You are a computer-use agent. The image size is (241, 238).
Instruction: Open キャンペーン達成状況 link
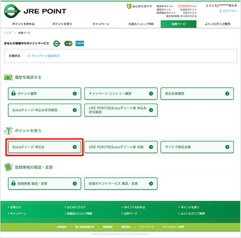coord(45,56)
